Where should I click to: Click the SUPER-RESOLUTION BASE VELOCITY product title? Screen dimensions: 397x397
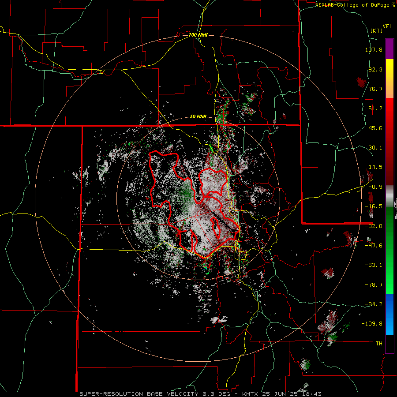139,394
